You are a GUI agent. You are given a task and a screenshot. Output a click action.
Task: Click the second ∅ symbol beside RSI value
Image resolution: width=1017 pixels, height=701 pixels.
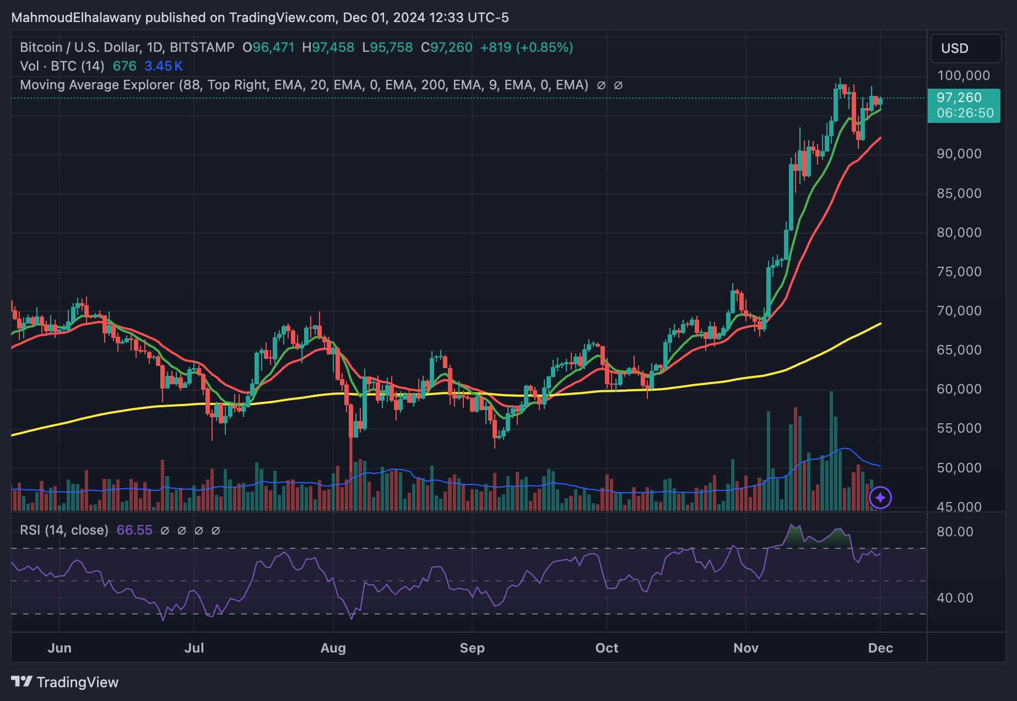click(x=182, y=531)
